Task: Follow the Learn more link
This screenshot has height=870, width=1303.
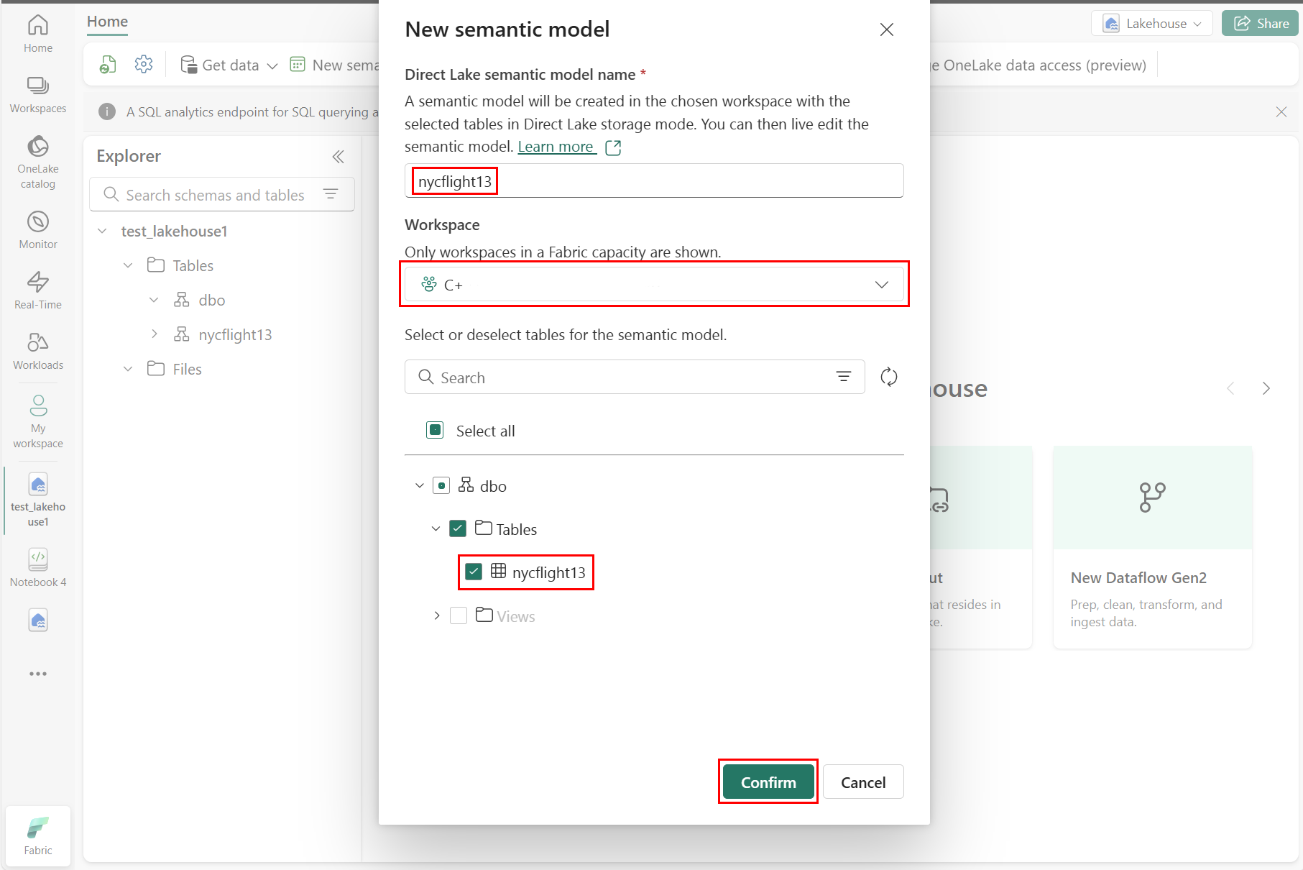Action: point(556,147)
